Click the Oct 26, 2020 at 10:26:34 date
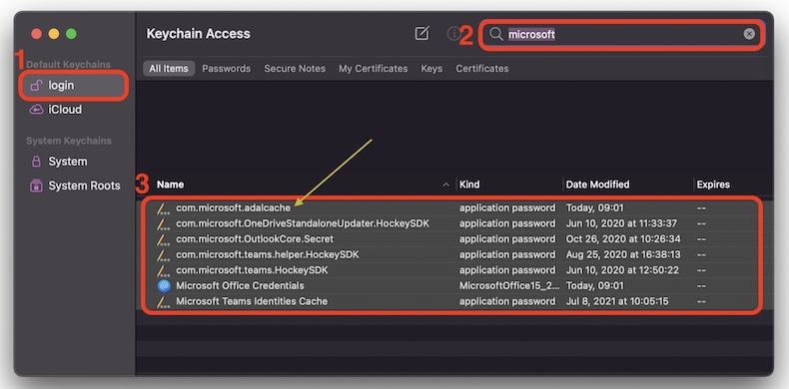The image size is (789, 389). click(623, 239)
